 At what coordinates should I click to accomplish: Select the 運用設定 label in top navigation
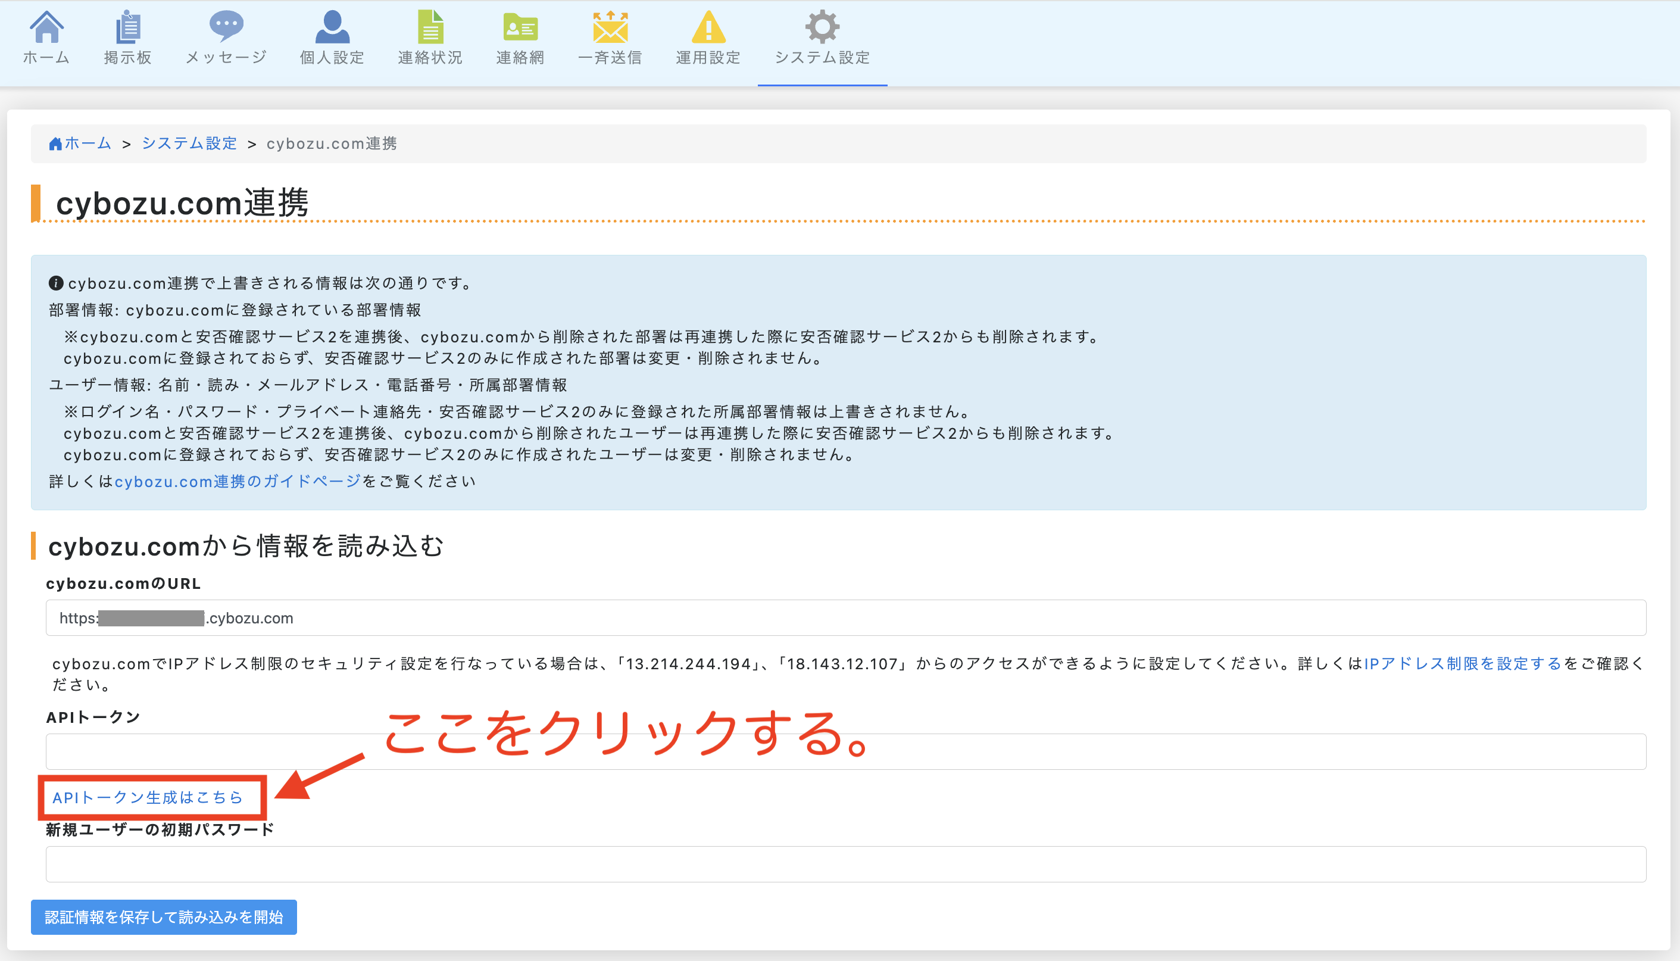click(708, 58)
